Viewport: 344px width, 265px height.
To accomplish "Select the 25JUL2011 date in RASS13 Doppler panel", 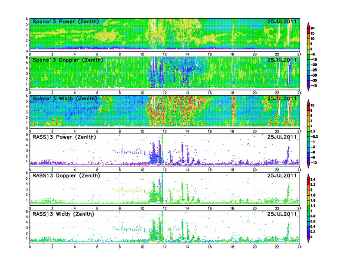I will point(282,175).
